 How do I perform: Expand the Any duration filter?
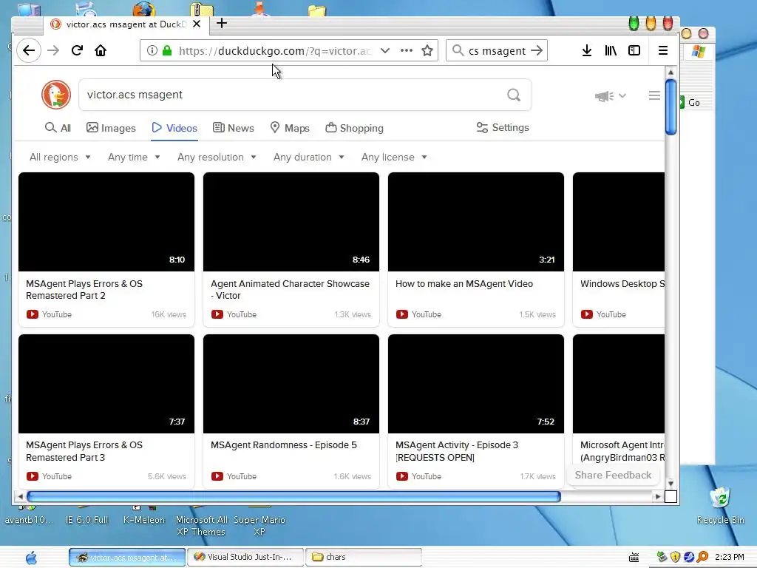tap(308, 157)
